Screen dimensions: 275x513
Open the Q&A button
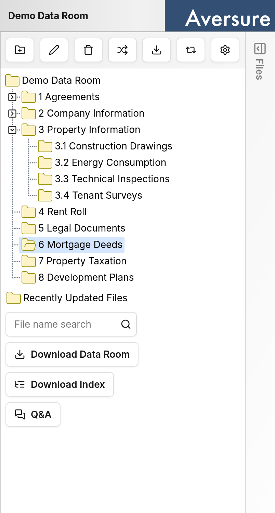pyautogui.click(x=33, y=415)
